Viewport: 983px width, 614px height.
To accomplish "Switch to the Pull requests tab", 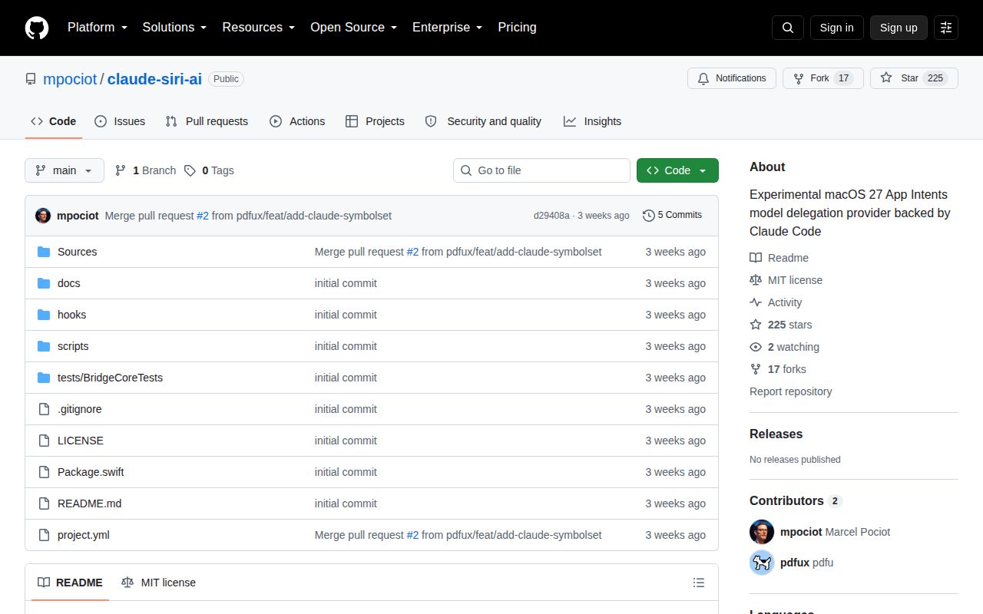I will pyautogui.click(x=207, y=121).
